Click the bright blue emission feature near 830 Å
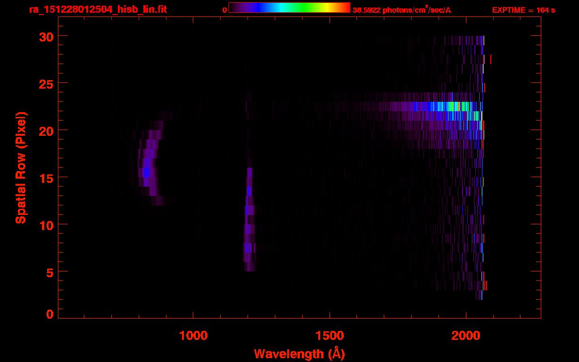The image size is (579, 362). pyautogui.click(x=146, y=172)
